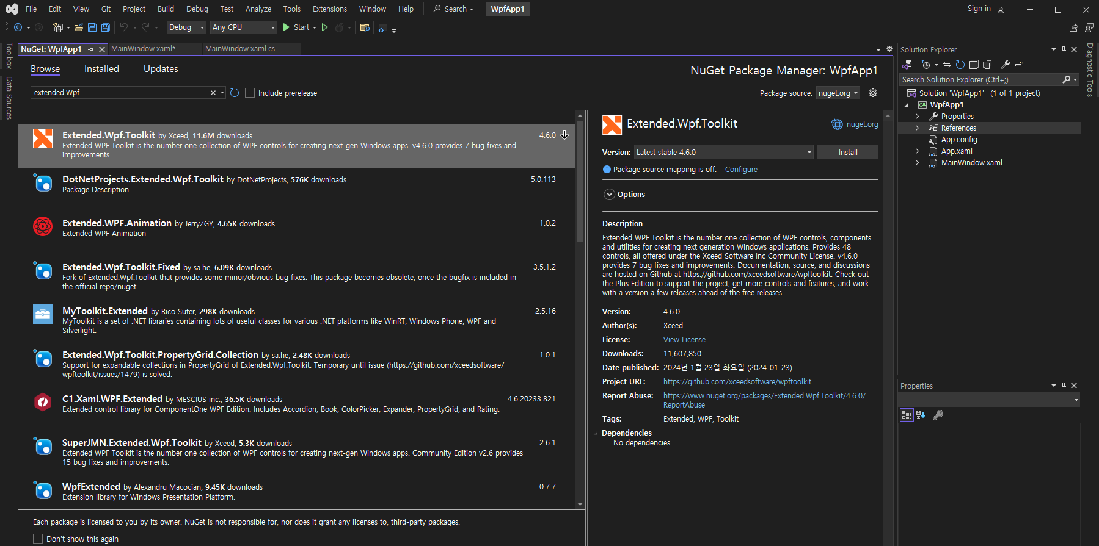Image resolution: width=1099 pixels, height=546 pixels.
Task: Click the Save icon in toolbar
Action: [92, 27]
